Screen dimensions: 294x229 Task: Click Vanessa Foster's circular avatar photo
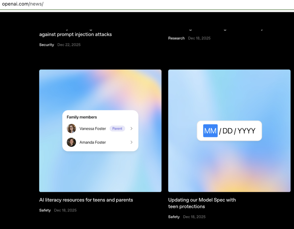pyautogui.click(x=71, y=128)
